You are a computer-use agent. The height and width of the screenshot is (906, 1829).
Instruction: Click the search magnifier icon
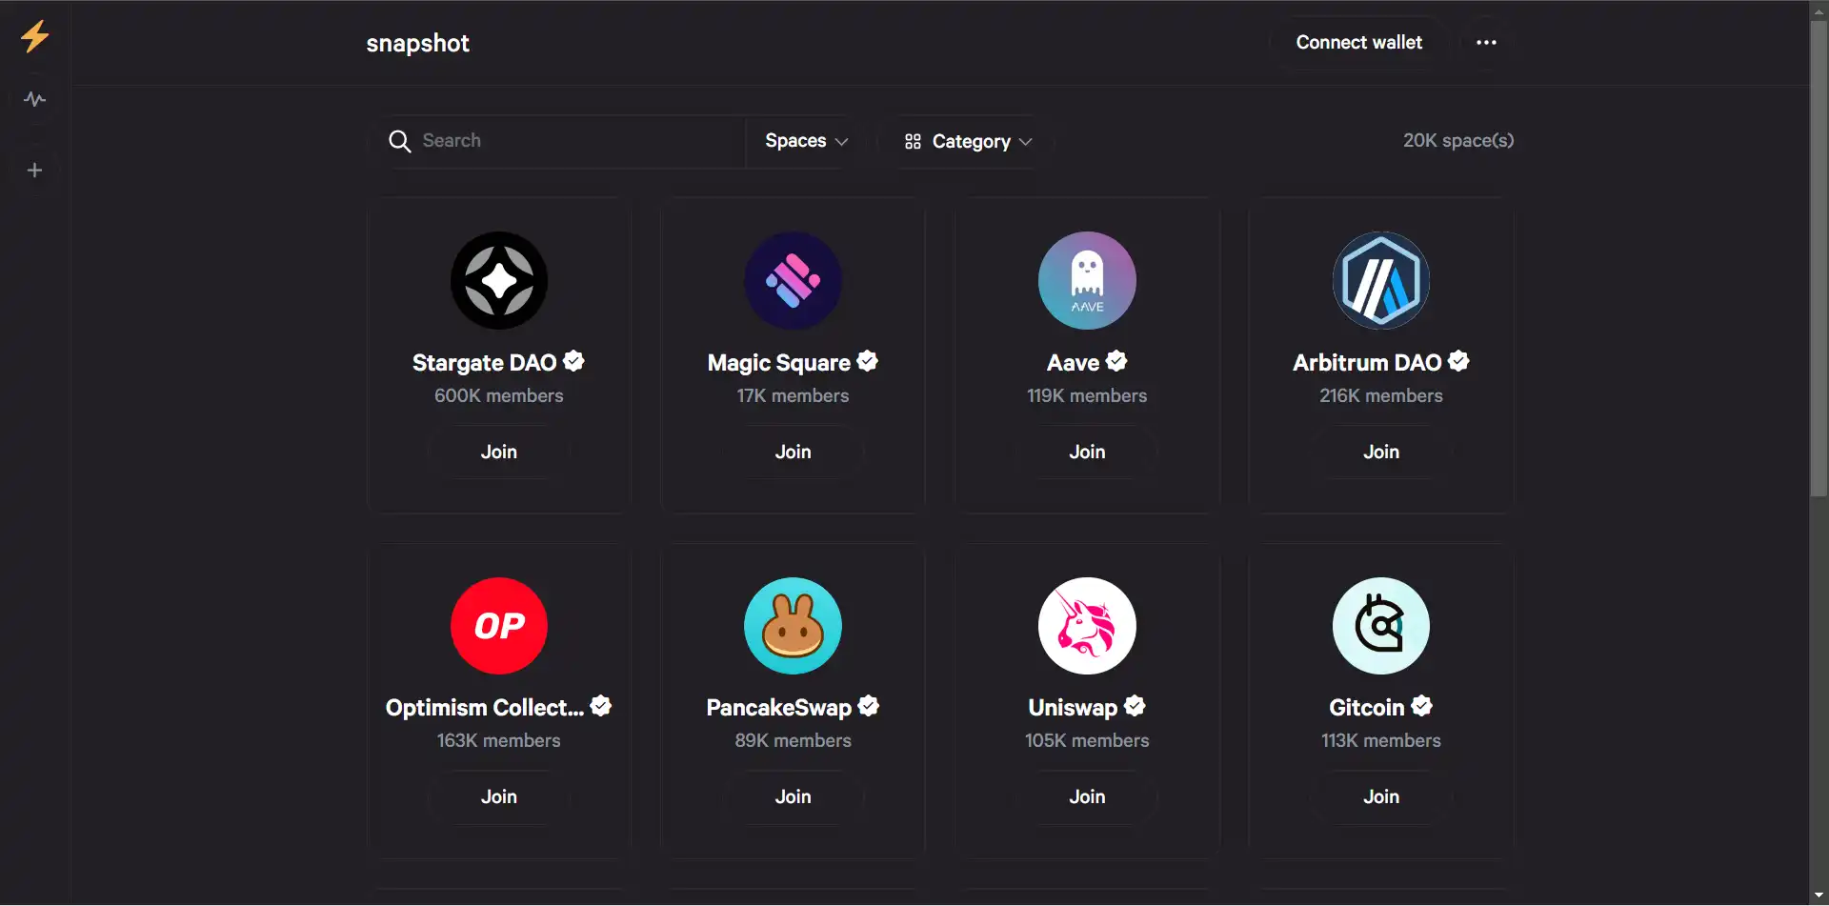[x=399, y=141]
